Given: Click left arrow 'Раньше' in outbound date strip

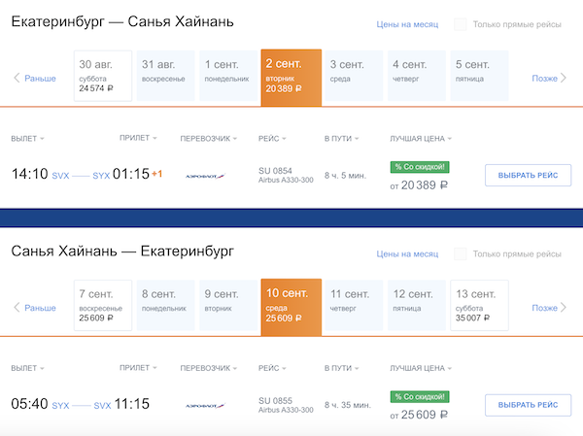Looking at the screenshot, I should point(35,78).
